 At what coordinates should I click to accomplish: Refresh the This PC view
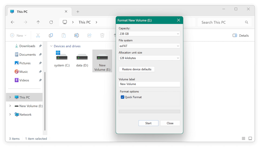[51, 22]
